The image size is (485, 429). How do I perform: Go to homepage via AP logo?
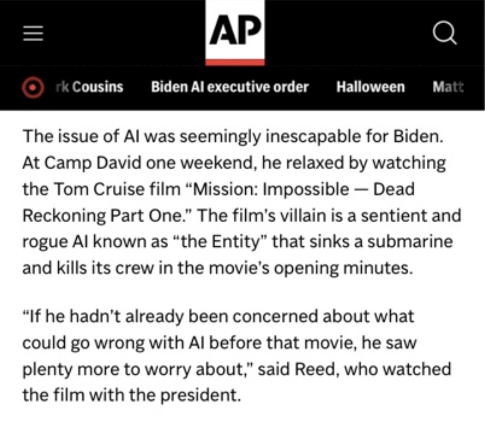235,30
